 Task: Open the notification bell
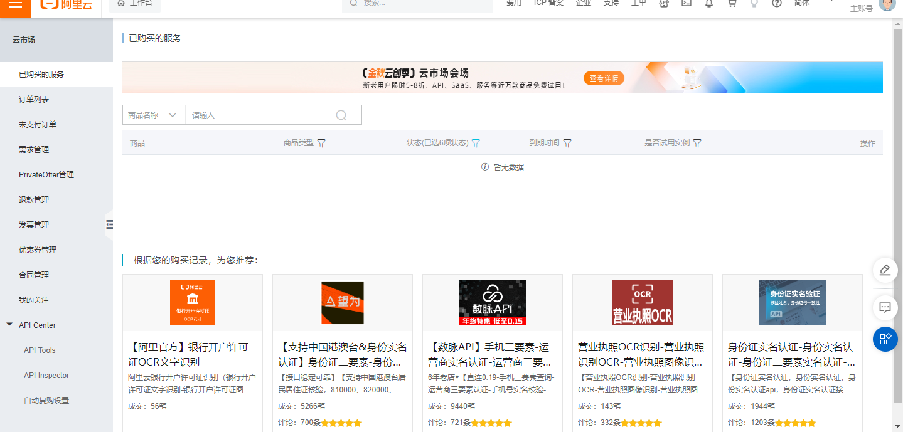click(x=709, y=3)
